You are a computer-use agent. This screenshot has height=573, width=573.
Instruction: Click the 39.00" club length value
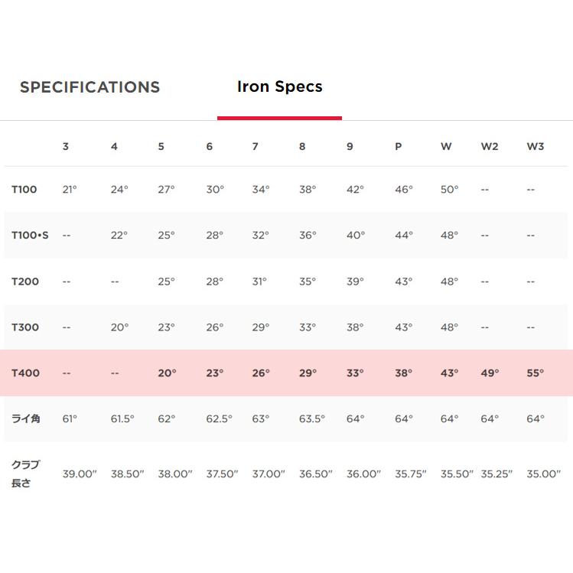tap(80, 474)
